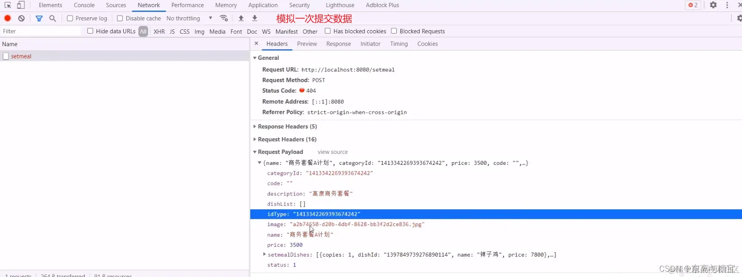Open DevTools settings gear

[x=713, y=5]
